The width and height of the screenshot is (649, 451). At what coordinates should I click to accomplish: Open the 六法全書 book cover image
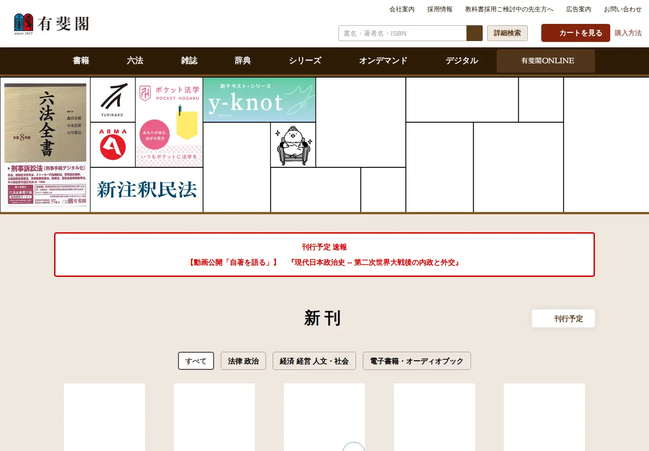click(x=45, y=145)
